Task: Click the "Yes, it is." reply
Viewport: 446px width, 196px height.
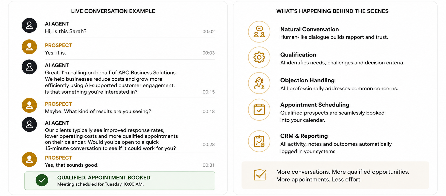Action: click(x=55, y=53)
